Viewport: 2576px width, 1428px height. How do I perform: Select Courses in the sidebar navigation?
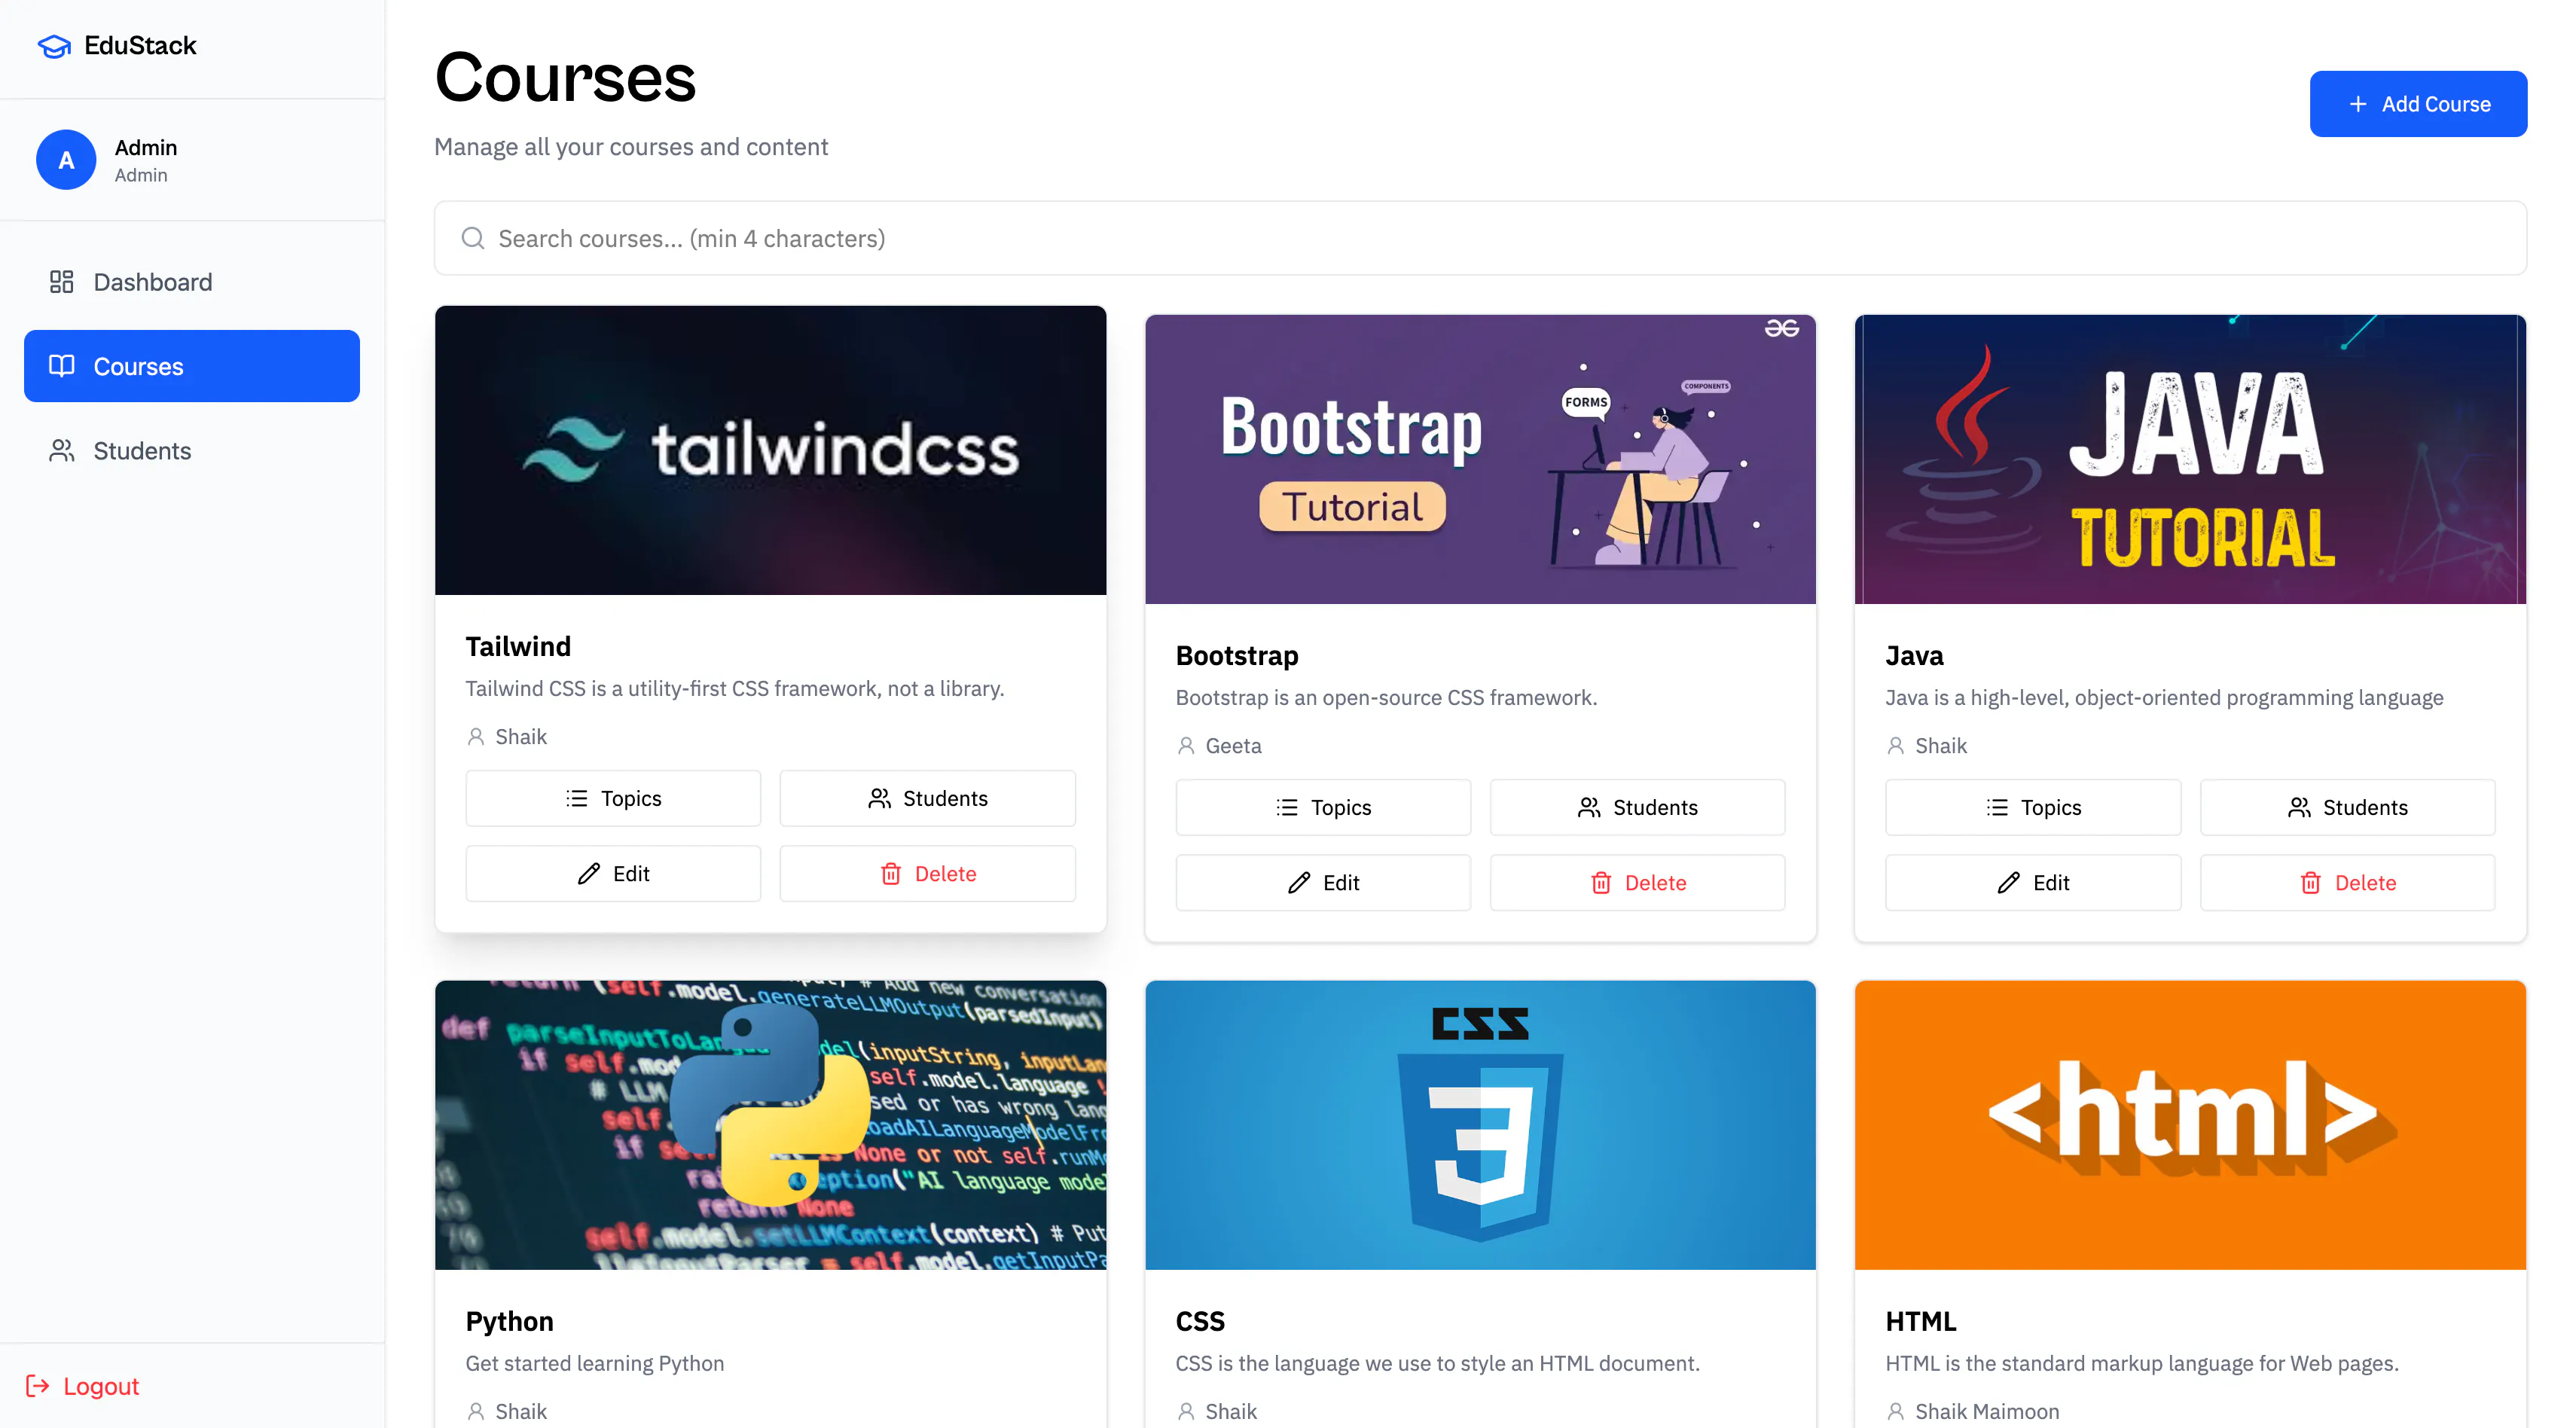(192, 366)
